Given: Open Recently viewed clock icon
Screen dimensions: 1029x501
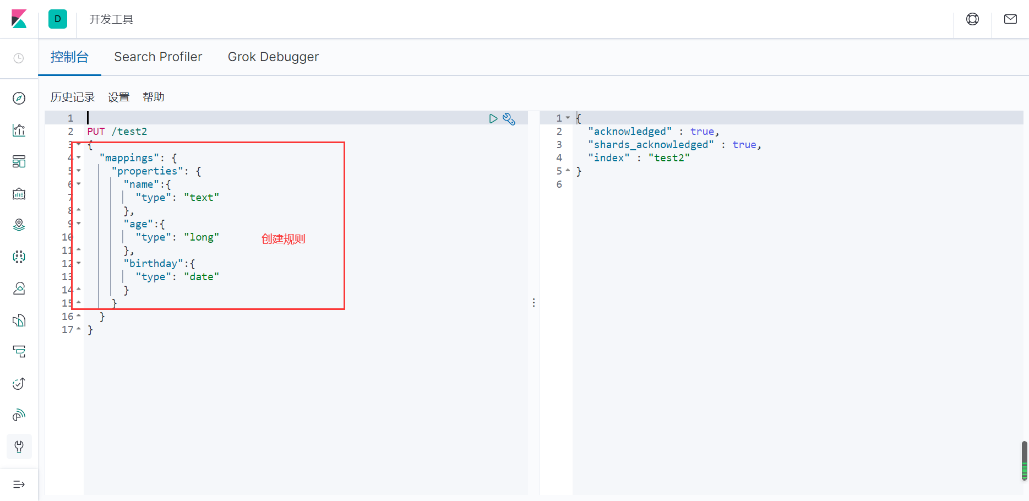Looking at the screenshot, I should coord(19,58).
